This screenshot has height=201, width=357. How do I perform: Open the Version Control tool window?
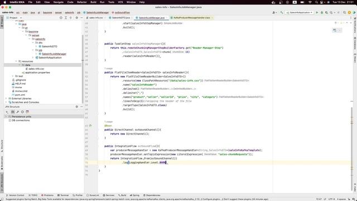(x=15, y=195)
